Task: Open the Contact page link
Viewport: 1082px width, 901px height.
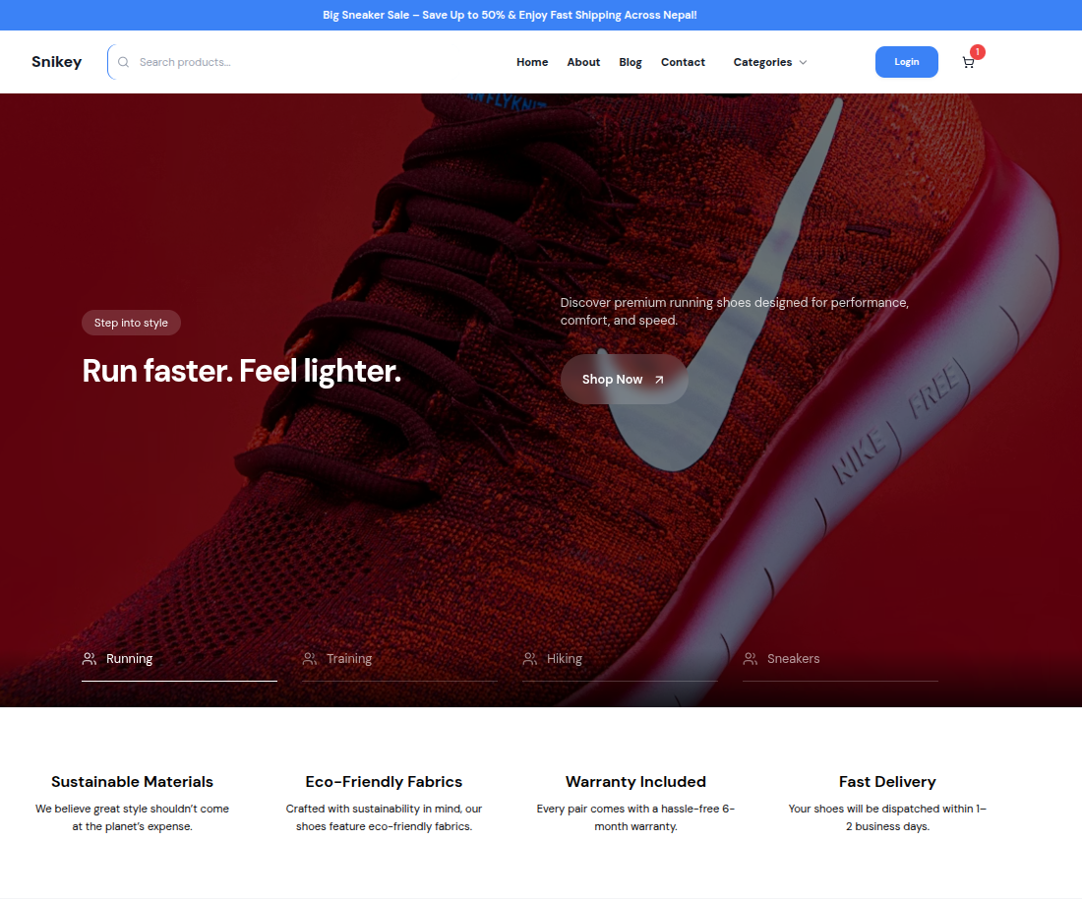Action: 683,62
